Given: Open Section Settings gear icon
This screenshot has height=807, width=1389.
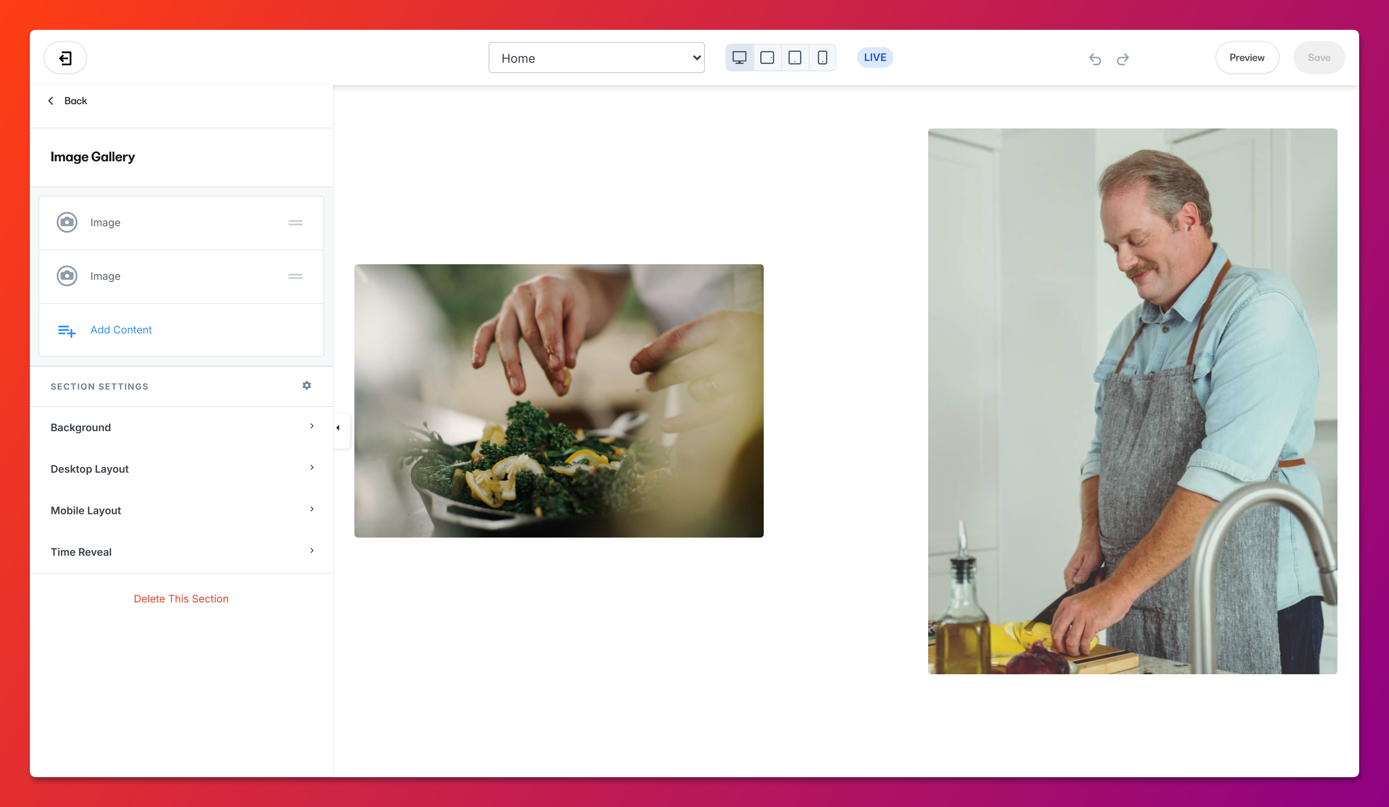Looking at the screenshot, I should click(307, 386).
